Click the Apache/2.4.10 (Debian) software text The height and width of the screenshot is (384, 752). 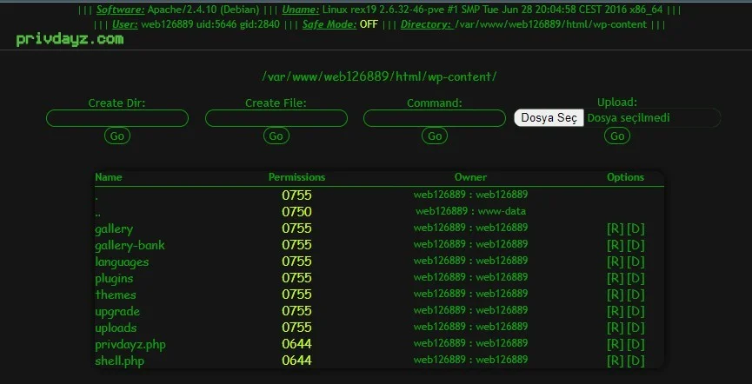coord(203,10)
